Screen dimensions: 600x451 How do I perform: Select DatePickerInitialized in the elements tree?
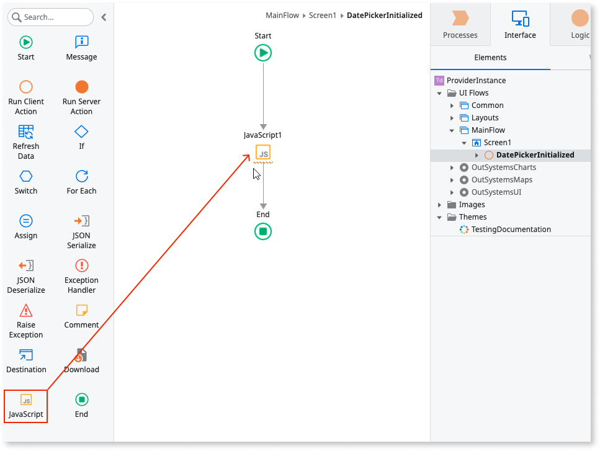click(535, 154)
